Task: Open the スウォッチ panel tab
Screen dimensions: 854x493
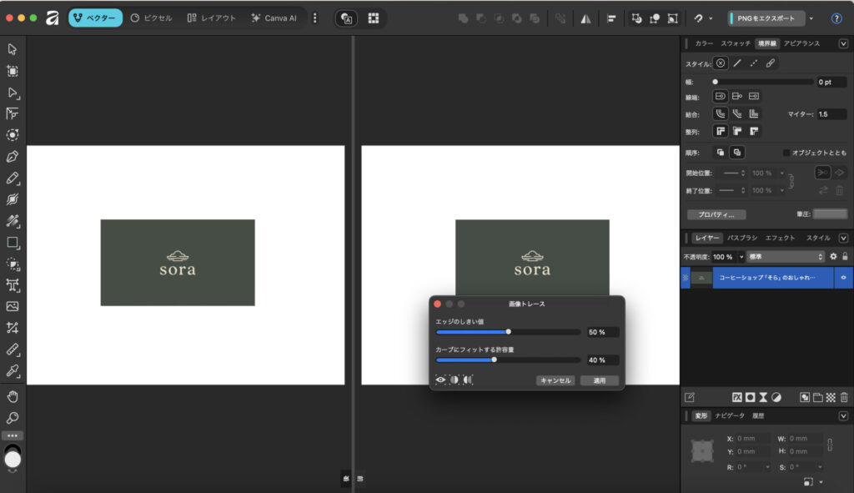Action: tap(736, 43)
